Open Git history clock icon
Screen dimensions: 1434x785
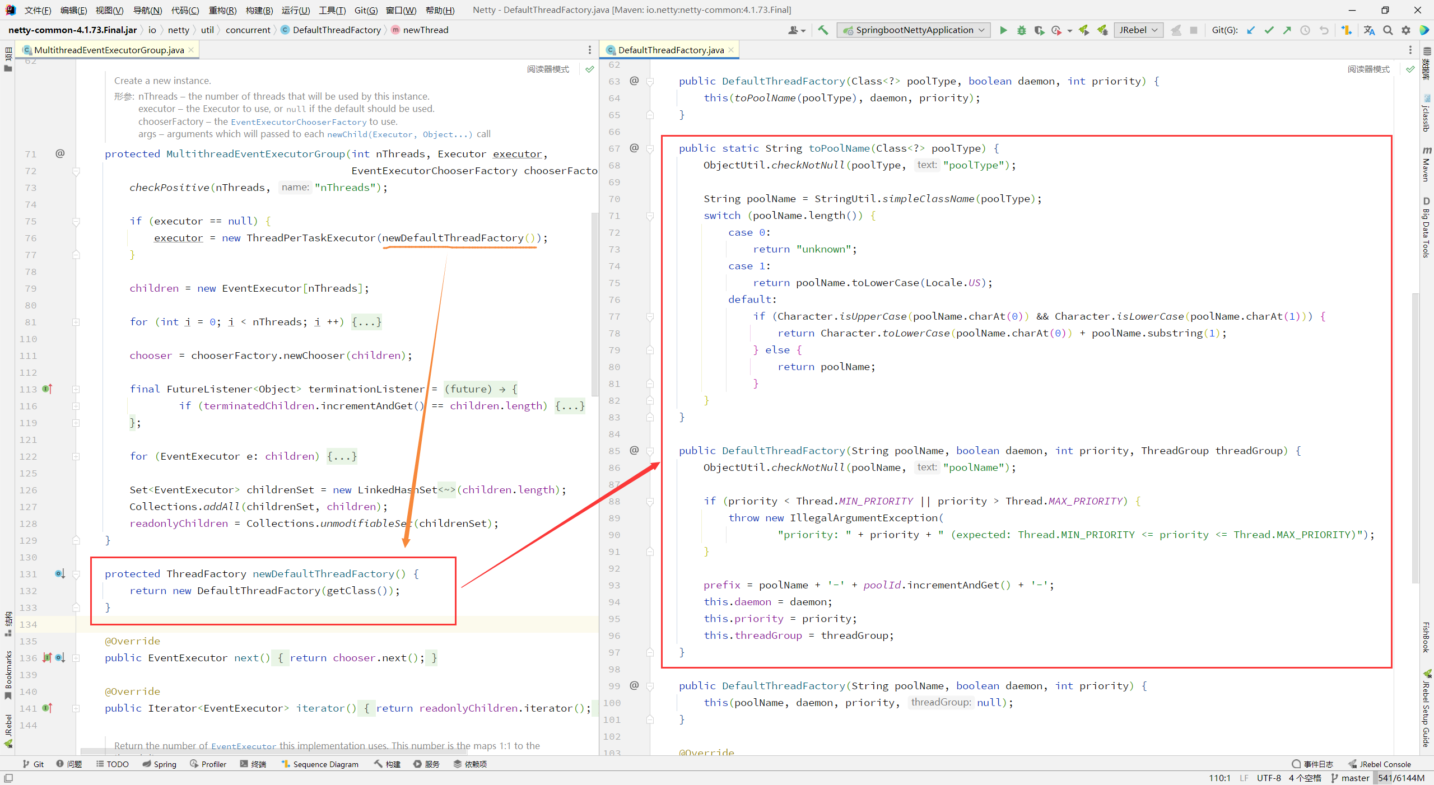pos(1305,30)
